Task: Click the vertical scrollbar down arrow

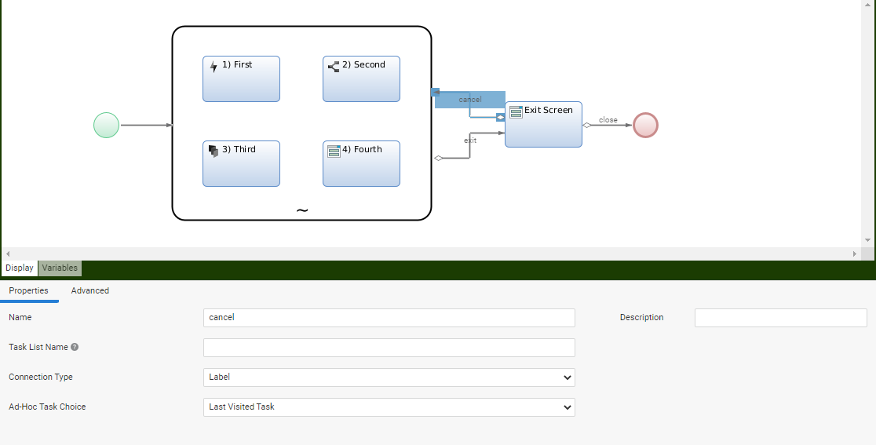Action: tap(867, 240)
